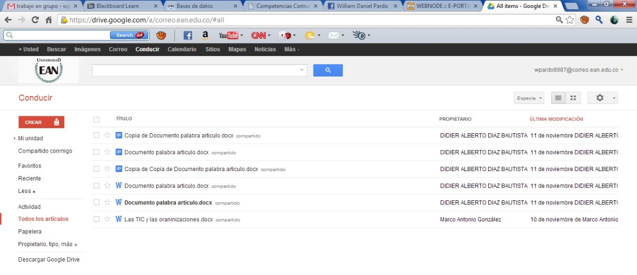Open Calendario in the top navigation bar
This screenshot has width=637, height=275.
click(182, 49)
